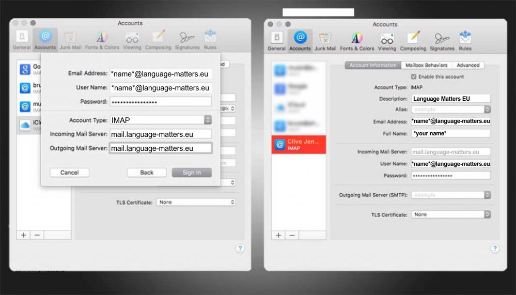Screen dimensions: 516x295
Task: Select the Clive Jen... IMAP account in sidebar
Action: 299,144
